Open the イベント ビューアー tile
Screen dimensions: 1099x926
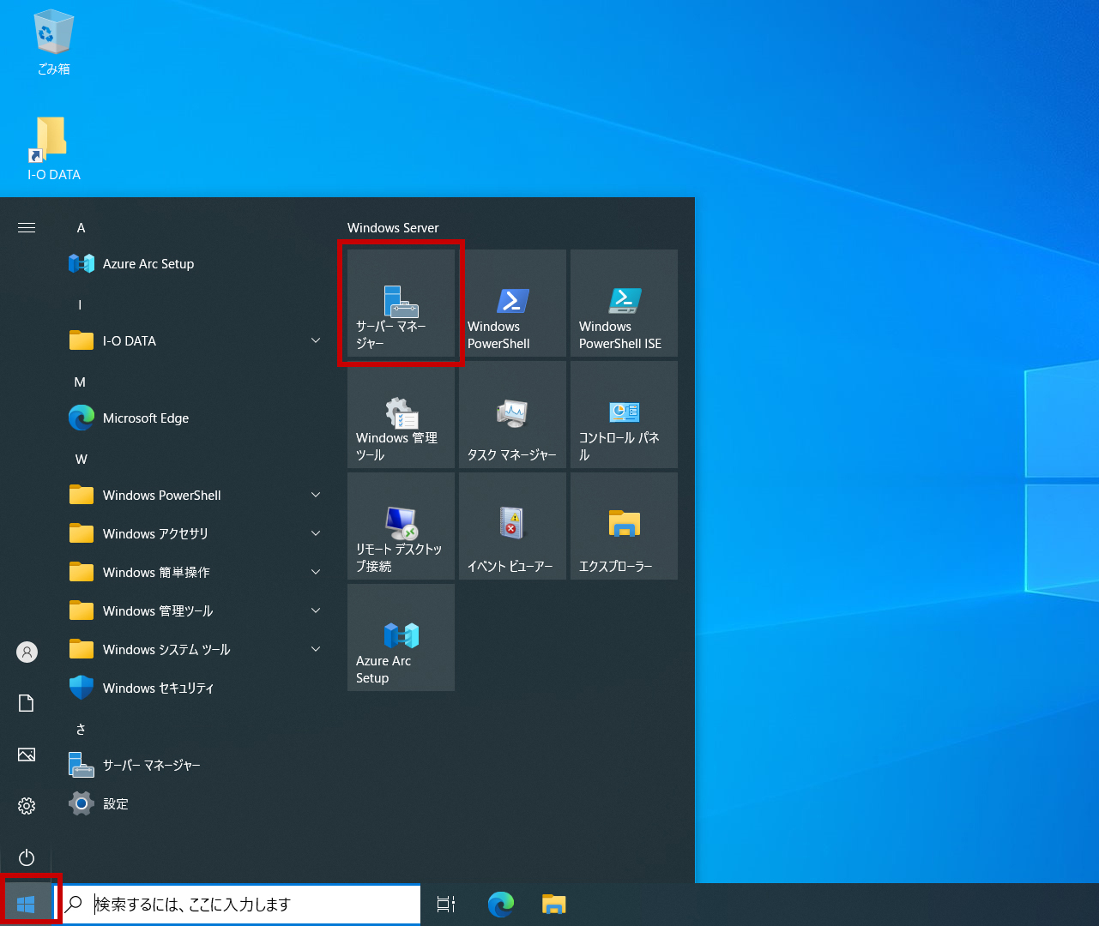click(x=512, y=526)
